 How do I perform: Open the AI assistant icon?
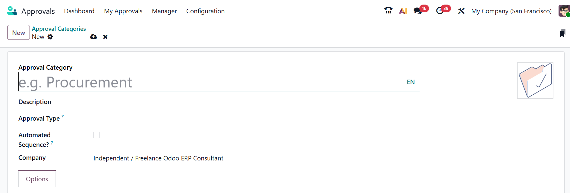[x=403, y=11]
